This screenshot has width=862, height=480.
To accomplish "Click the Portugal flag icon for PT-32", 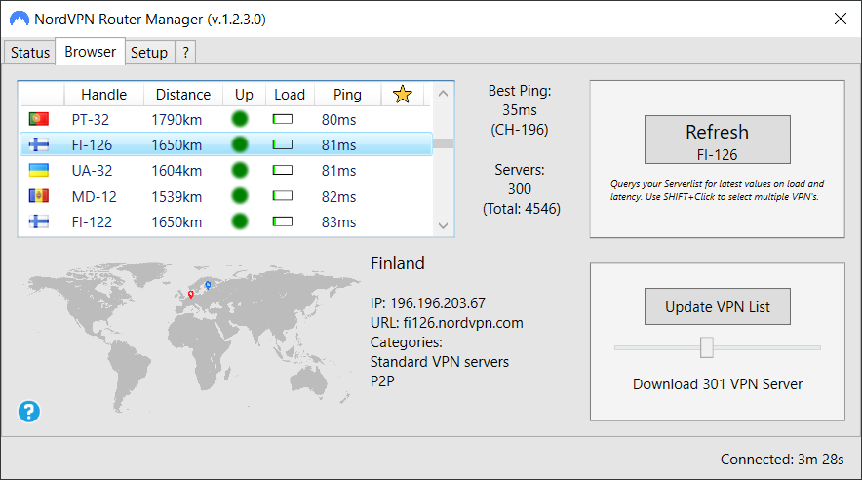I will point(38,119).
